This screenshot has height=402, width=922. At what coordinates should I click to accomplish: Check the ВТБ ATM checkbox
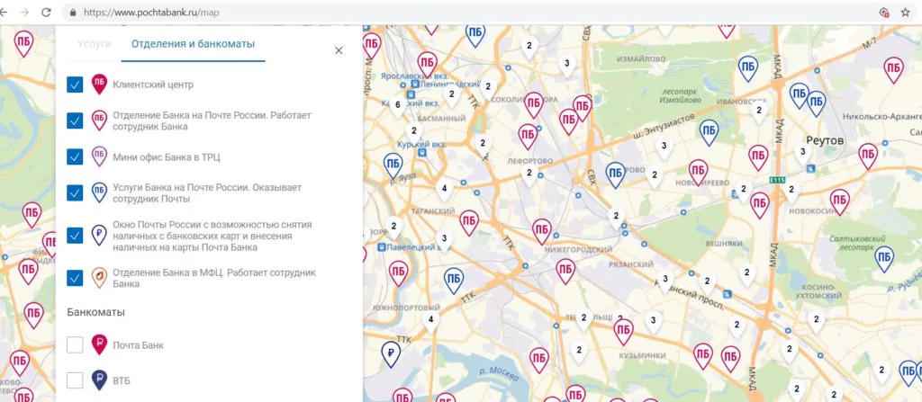(x=75, y=380)
